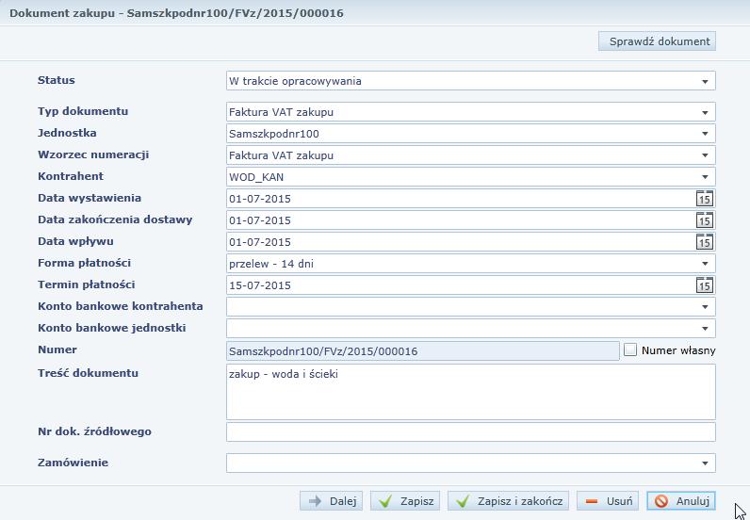Delete document with Usuń button
The image size is (750, 520).
coord(608,501)
